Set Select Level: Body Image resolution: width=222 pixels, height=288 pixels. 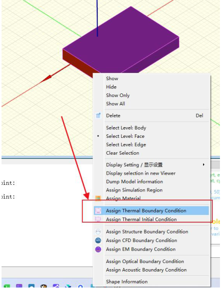(151, 128)
